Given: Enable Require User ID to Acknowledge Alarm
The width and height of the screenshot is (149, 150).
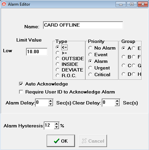Looking at the screenshot, I should coord(21,92).
